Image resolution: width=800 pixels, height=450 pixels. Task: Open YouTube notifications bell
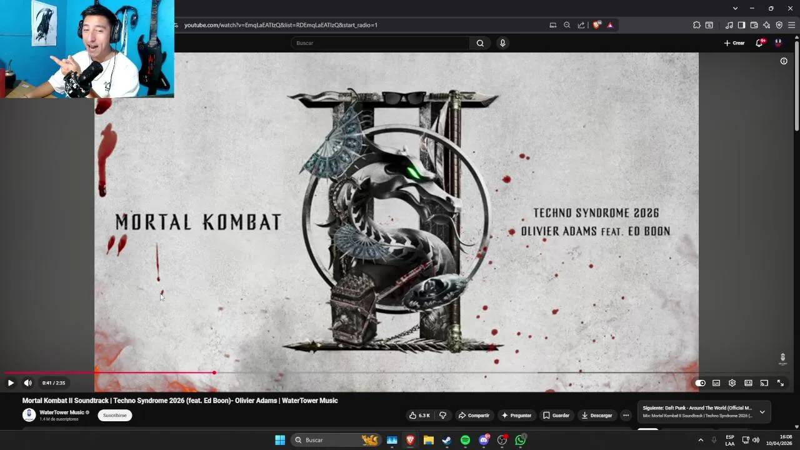pos(759,43)
